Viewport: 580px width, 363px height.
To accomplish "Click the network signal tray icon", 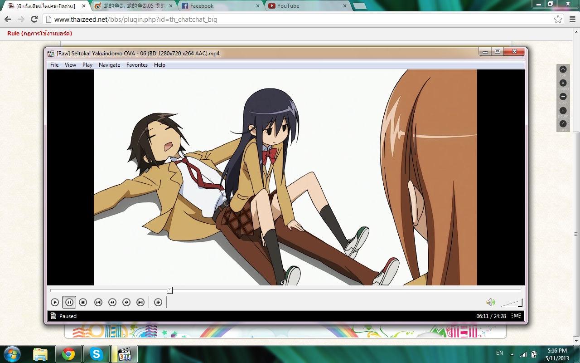I will click(x=523, y=354).
